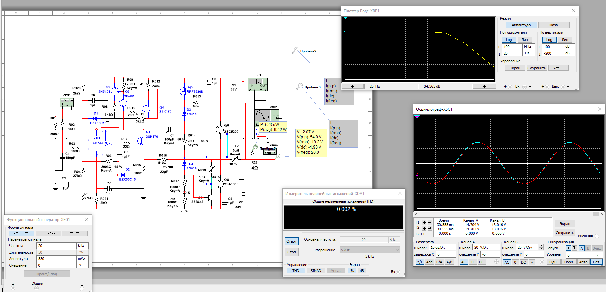Choose the square waveform button
The width and height of the screenshot is (606, 292).
click(74, 233)
